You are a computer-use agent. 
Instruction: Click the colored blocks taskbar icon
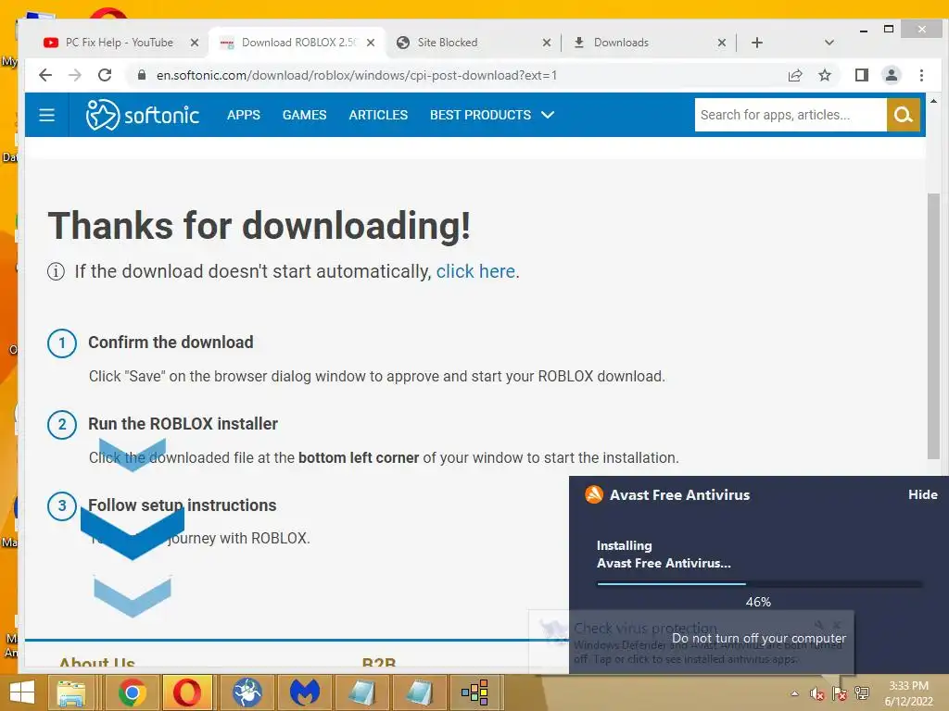tap(474, 692)
